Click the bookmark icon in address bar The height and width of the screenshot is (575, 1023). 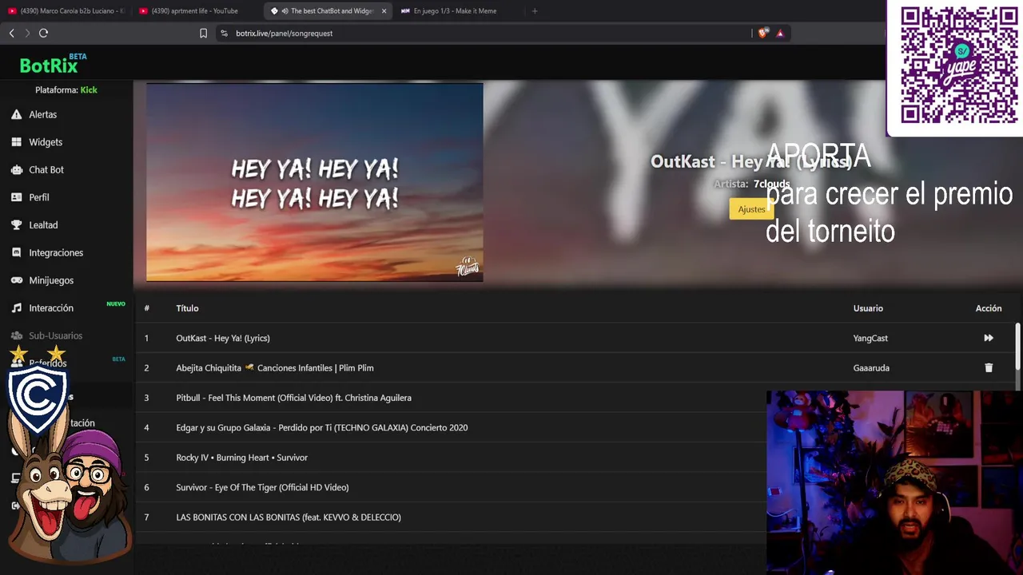coord(203,34)
